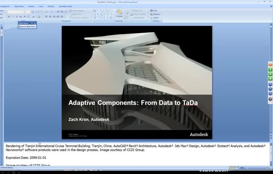Click the Numbering list button
273x174 pixels.
click(x=52, y=12)
